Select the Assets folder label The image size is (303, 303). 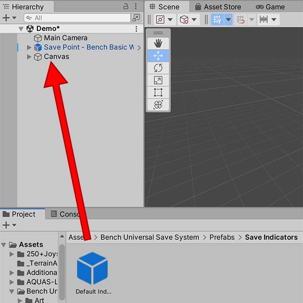[31, 244]
